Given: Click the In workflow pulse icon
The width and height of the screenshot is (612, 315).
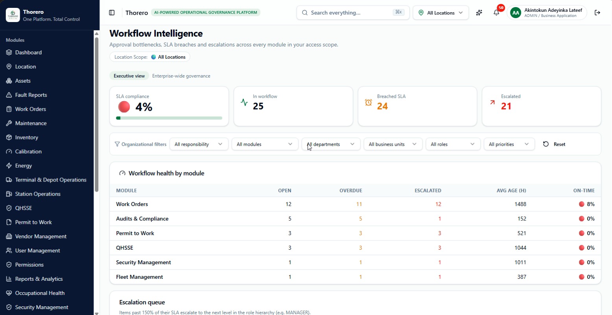Looking at the screenshot, I should [244, 102].
